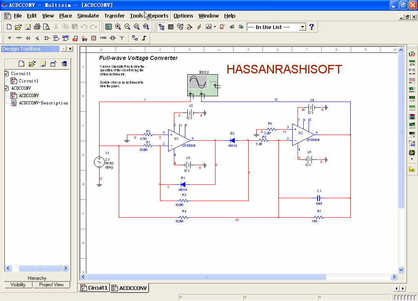The width and height of the screenshot is (418, 301).
Task: Uncheck the Circuit1 design checkbox
Action: point(6,73)
